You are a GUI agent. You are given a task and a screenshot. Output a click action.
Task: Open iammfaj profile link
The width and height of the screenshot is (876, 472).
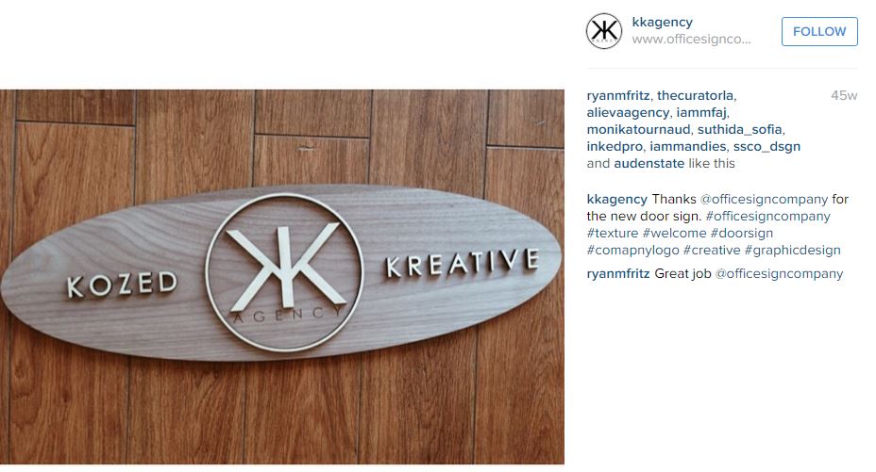[x=701, y=112]
